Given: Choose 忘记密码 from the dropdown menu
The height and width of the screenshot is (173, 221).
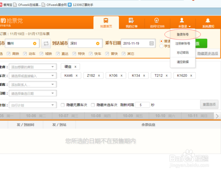Looking at the screenshot, I should (x=183, y=53).
